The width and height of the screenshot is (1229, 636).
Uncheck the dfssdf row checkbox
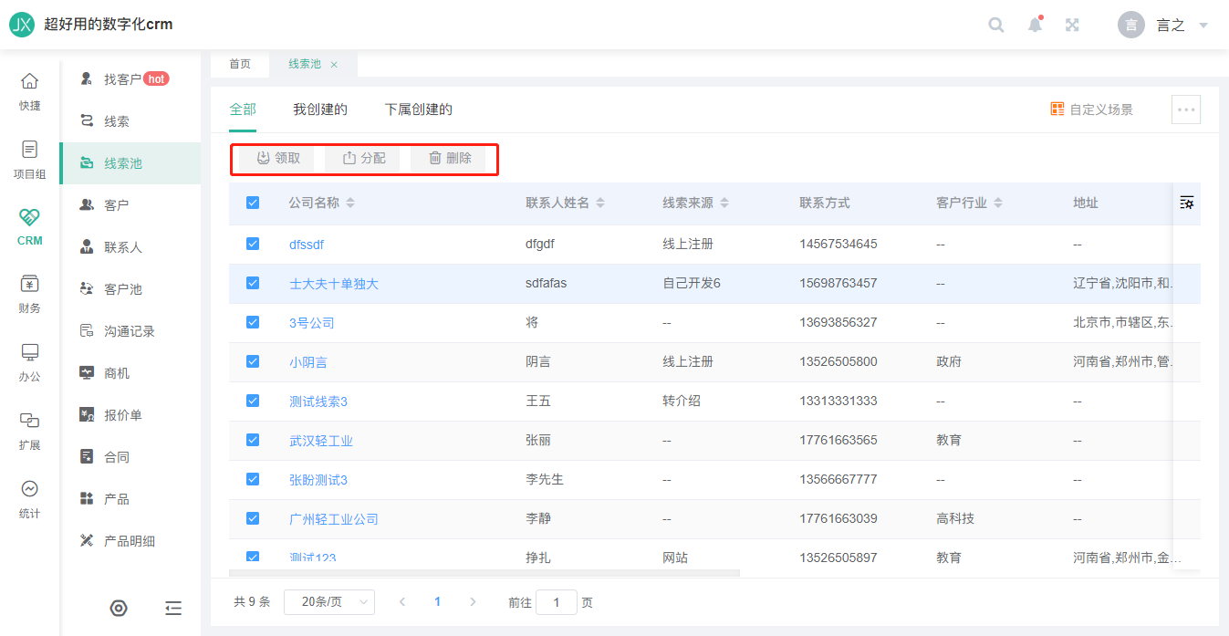(253, 244)
